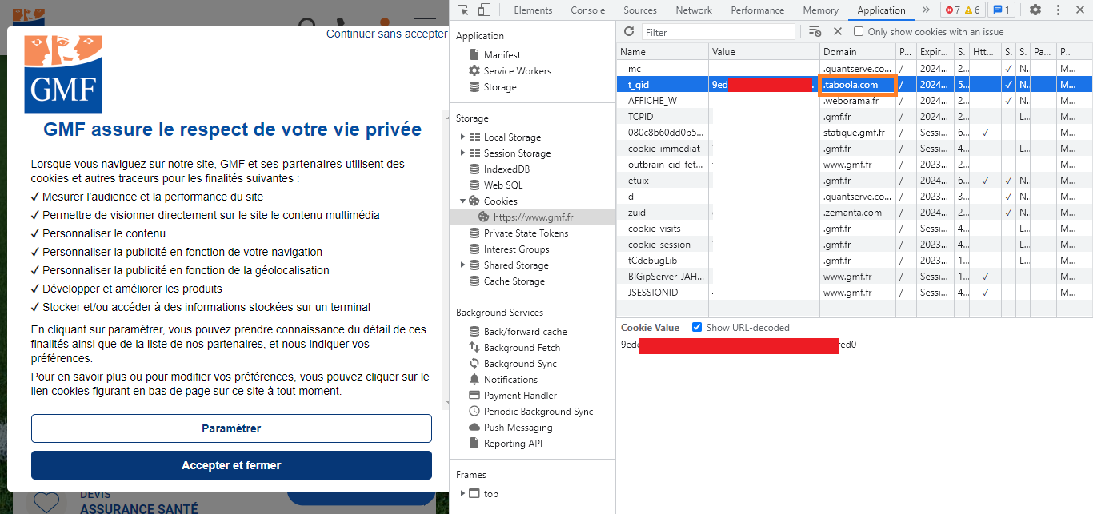Click the Cache Storage database icon
Screen dimensions: 1093x514
point(474,281)
